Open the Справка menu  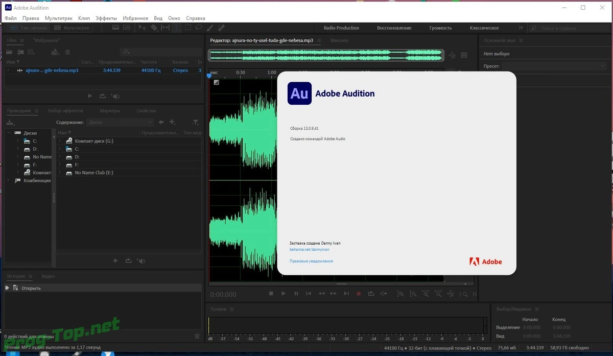pyautogui.click(x=196, y=18)
